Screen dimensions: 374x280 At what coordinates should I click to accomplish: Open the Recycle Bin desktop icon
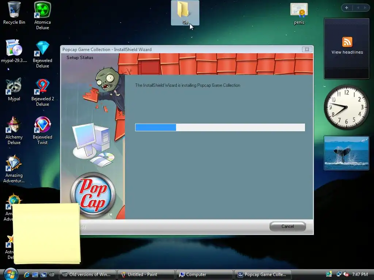(14, 13)
